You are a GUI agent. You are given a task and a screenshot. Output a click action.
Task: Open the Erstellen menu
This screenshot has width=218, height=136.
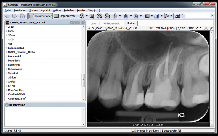pos(69,11)
